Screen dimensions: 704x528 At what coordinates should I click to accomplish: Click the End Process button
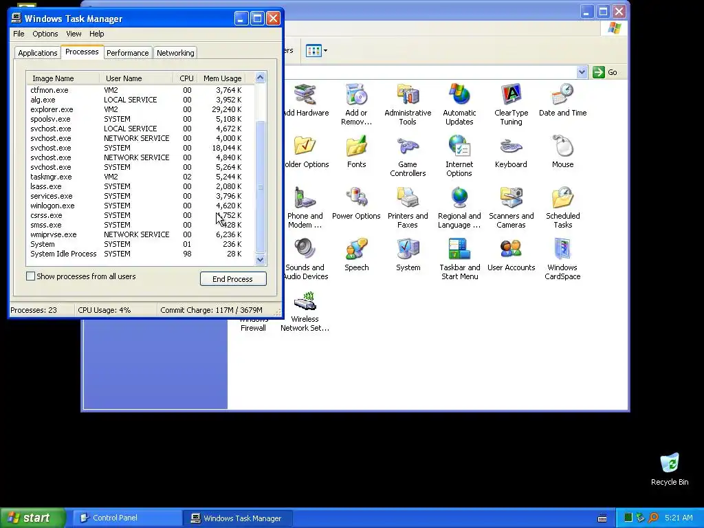pyautogui.click(x=232, y=279)
